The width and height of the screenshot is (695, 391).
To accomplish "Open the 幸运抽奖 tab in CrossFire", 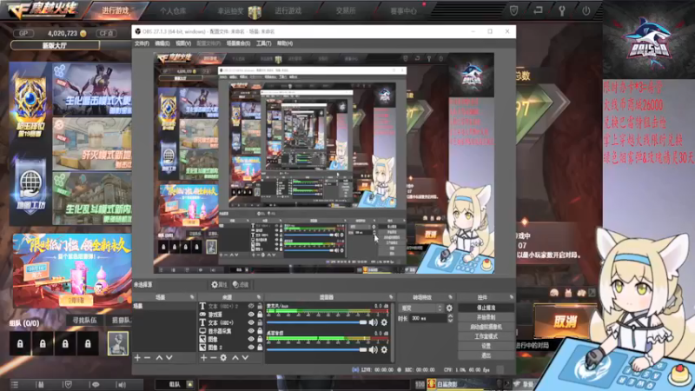I will [x=230, y=11].
